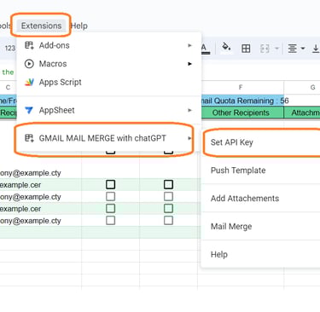Tick the first checkbox in example.cer row

click(110, 185)
